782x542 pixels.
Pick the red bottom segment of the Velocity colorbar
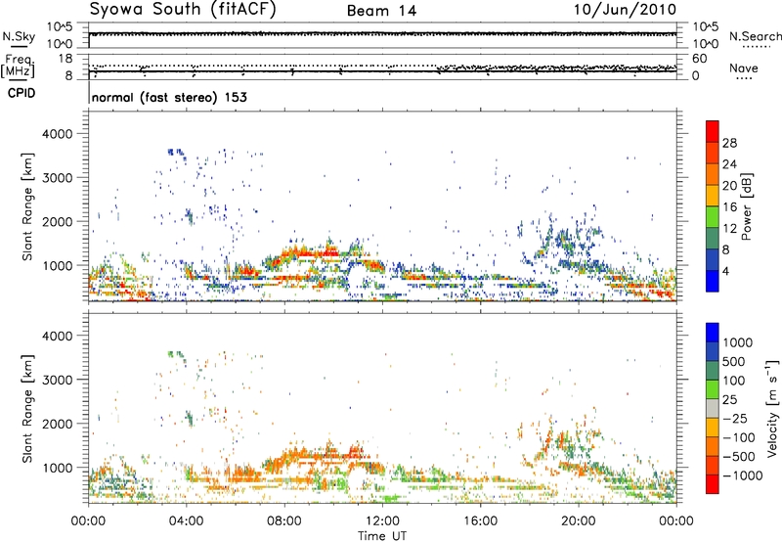(713, 484)
